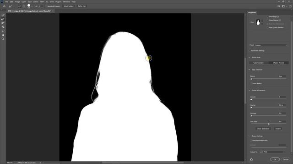Click the Sample All Layers option
The image size is (293, 164).
click(x=53, y=6)
